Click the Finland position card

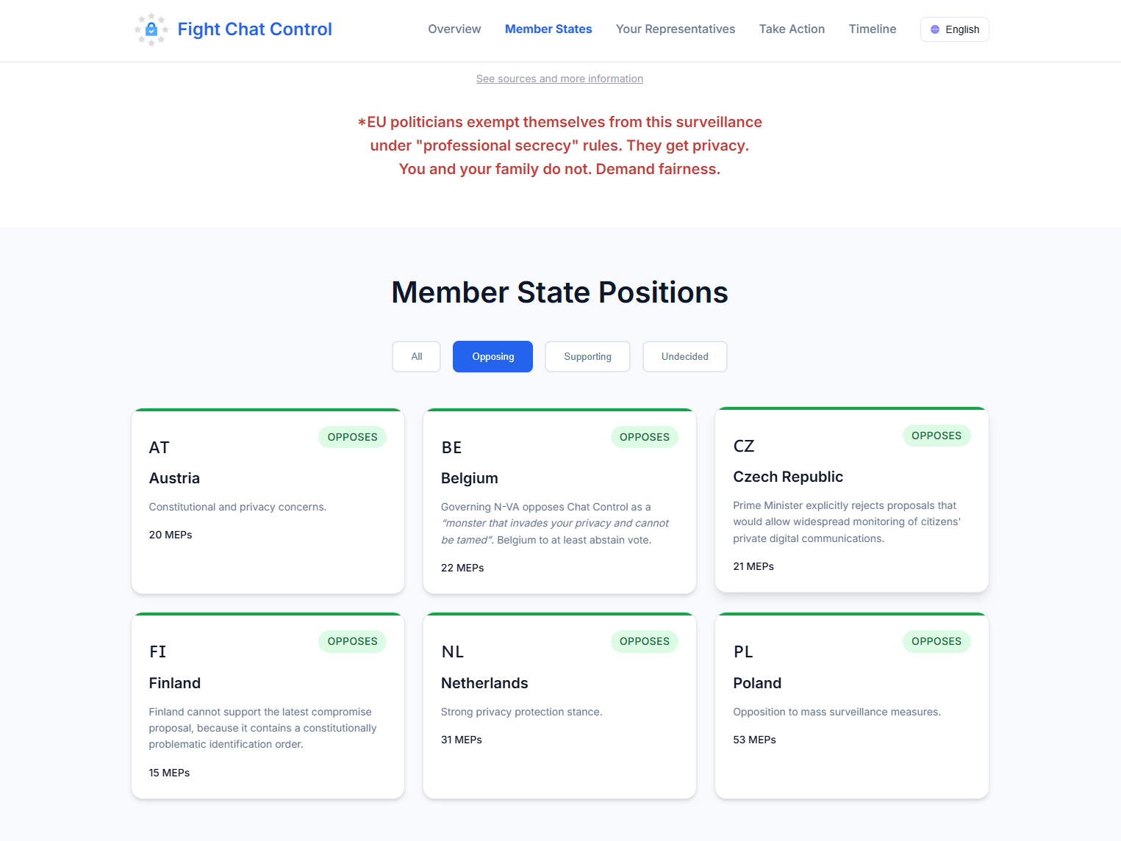click(268, 706)
